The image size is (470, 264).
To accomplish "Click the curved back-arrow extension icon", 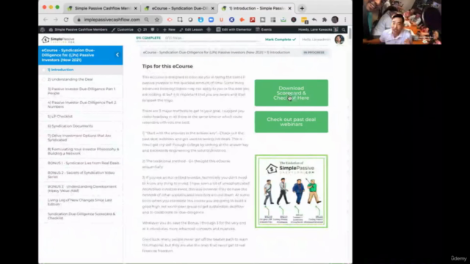I will pyautogui.click(x=314, y=20).
